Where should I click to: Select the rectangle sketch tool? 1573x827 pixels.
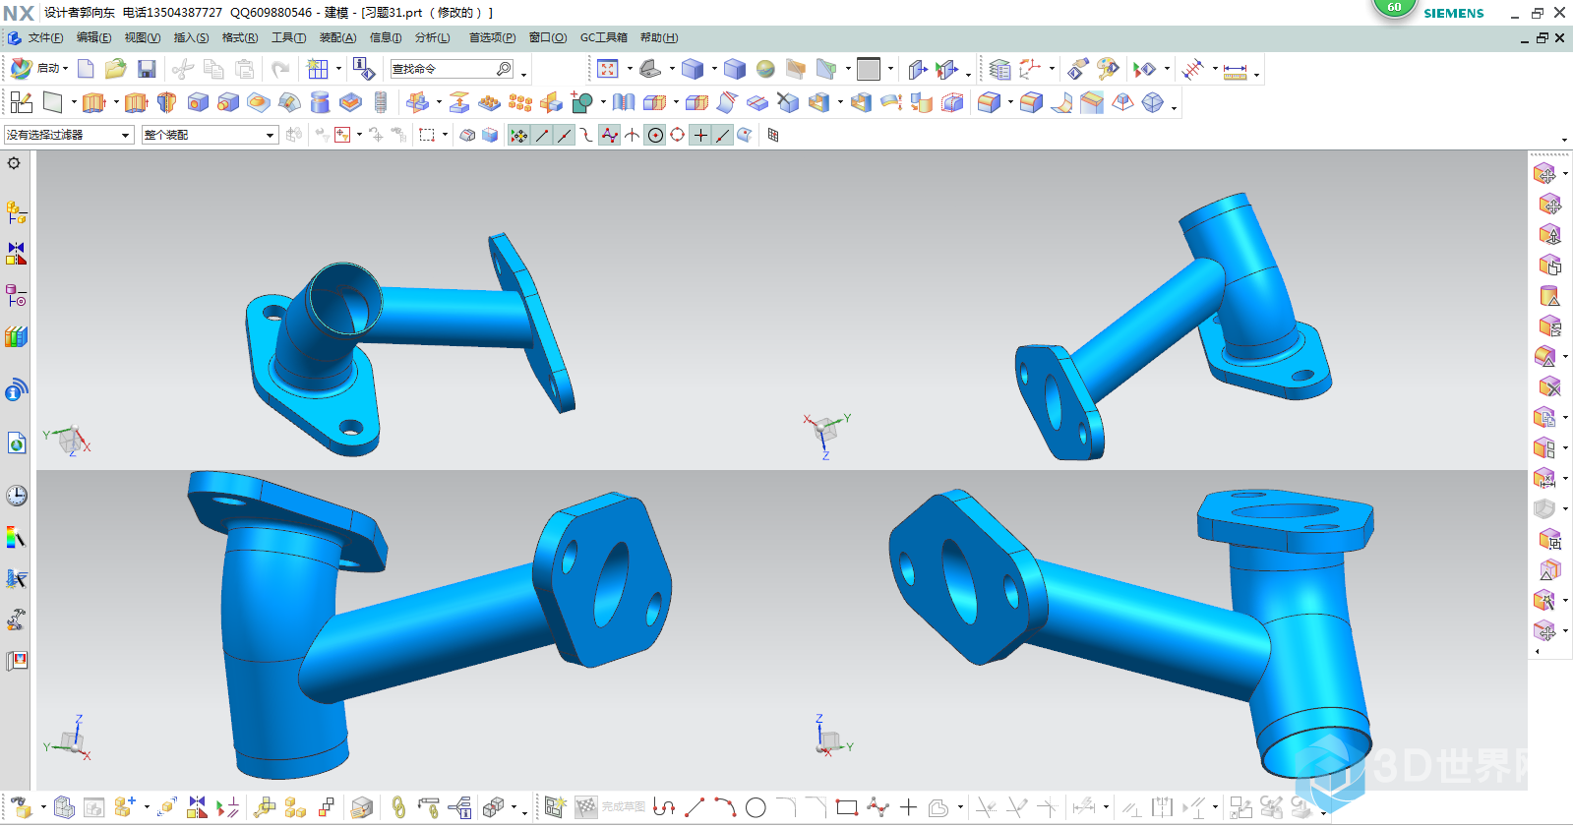tap(847, 807)
